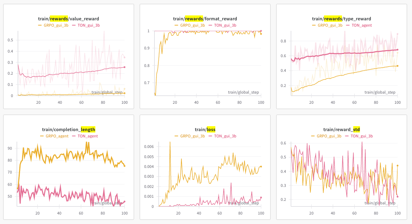Select TON_gui_3b legend entry in format_reward chart

pyautogui.click(x=225, y=25)
